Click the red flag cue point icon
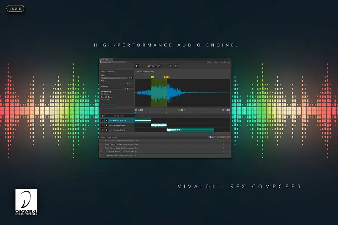Image resolution: width=338 pixels, height=225 pixels. pos(171,66)
